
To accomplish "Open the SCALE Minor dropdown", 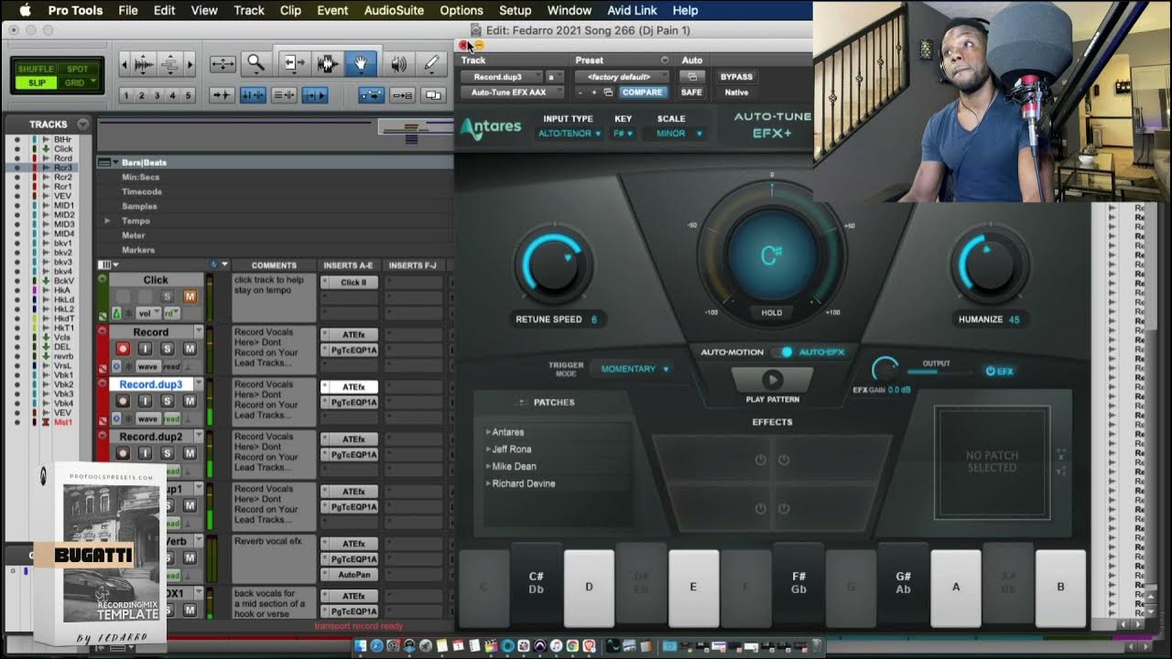I will (678, 134).
